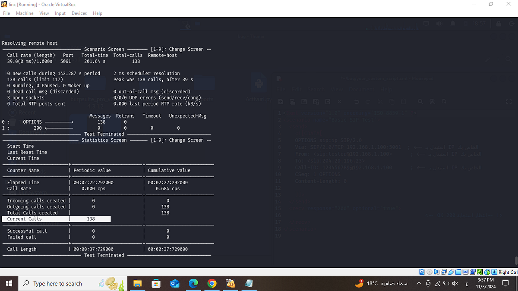Click the audio output icon in VirtualBox status bar
The height and width of the screenshot is (291, 518).
[x=436, y=272]
